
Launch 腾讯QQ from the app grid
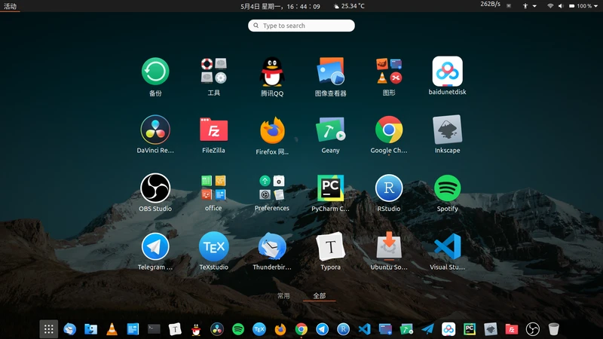click(272, 72)
